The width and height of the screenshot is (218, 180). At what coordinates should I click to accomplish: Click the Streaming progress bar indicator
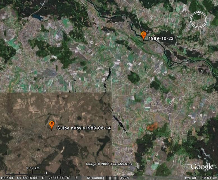coord(113,178)
